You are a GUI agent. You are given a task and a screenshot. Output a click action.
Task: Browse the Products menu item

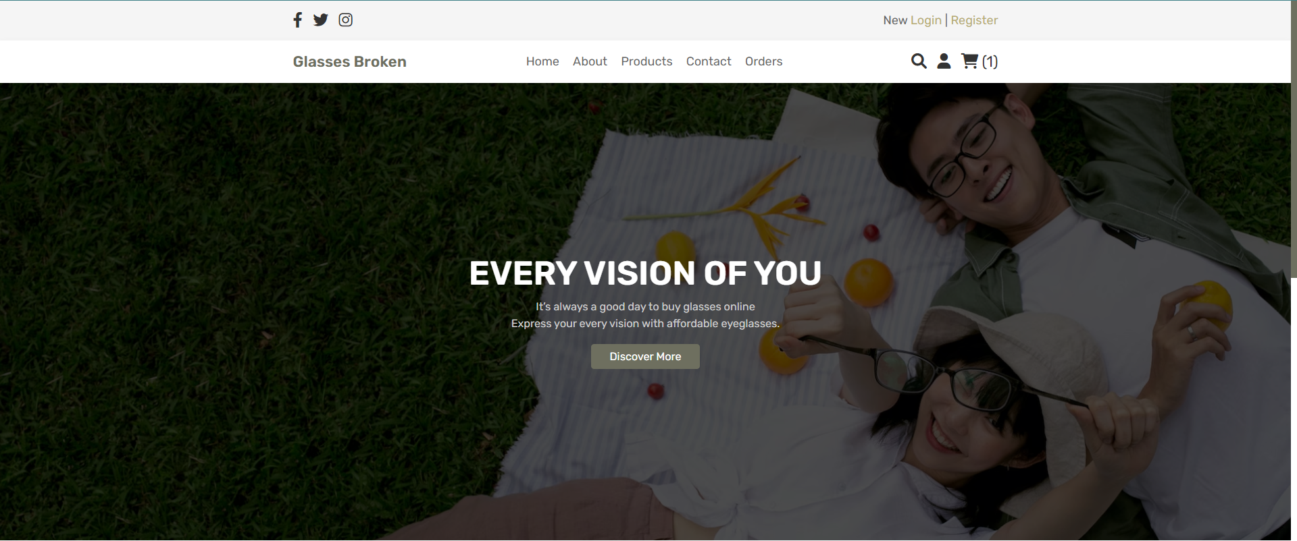point(646,61)
